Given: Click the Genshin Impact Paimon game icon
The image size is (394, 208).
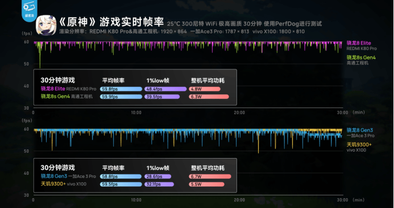Looking at the screenshot, I should [x=46, y=26].
